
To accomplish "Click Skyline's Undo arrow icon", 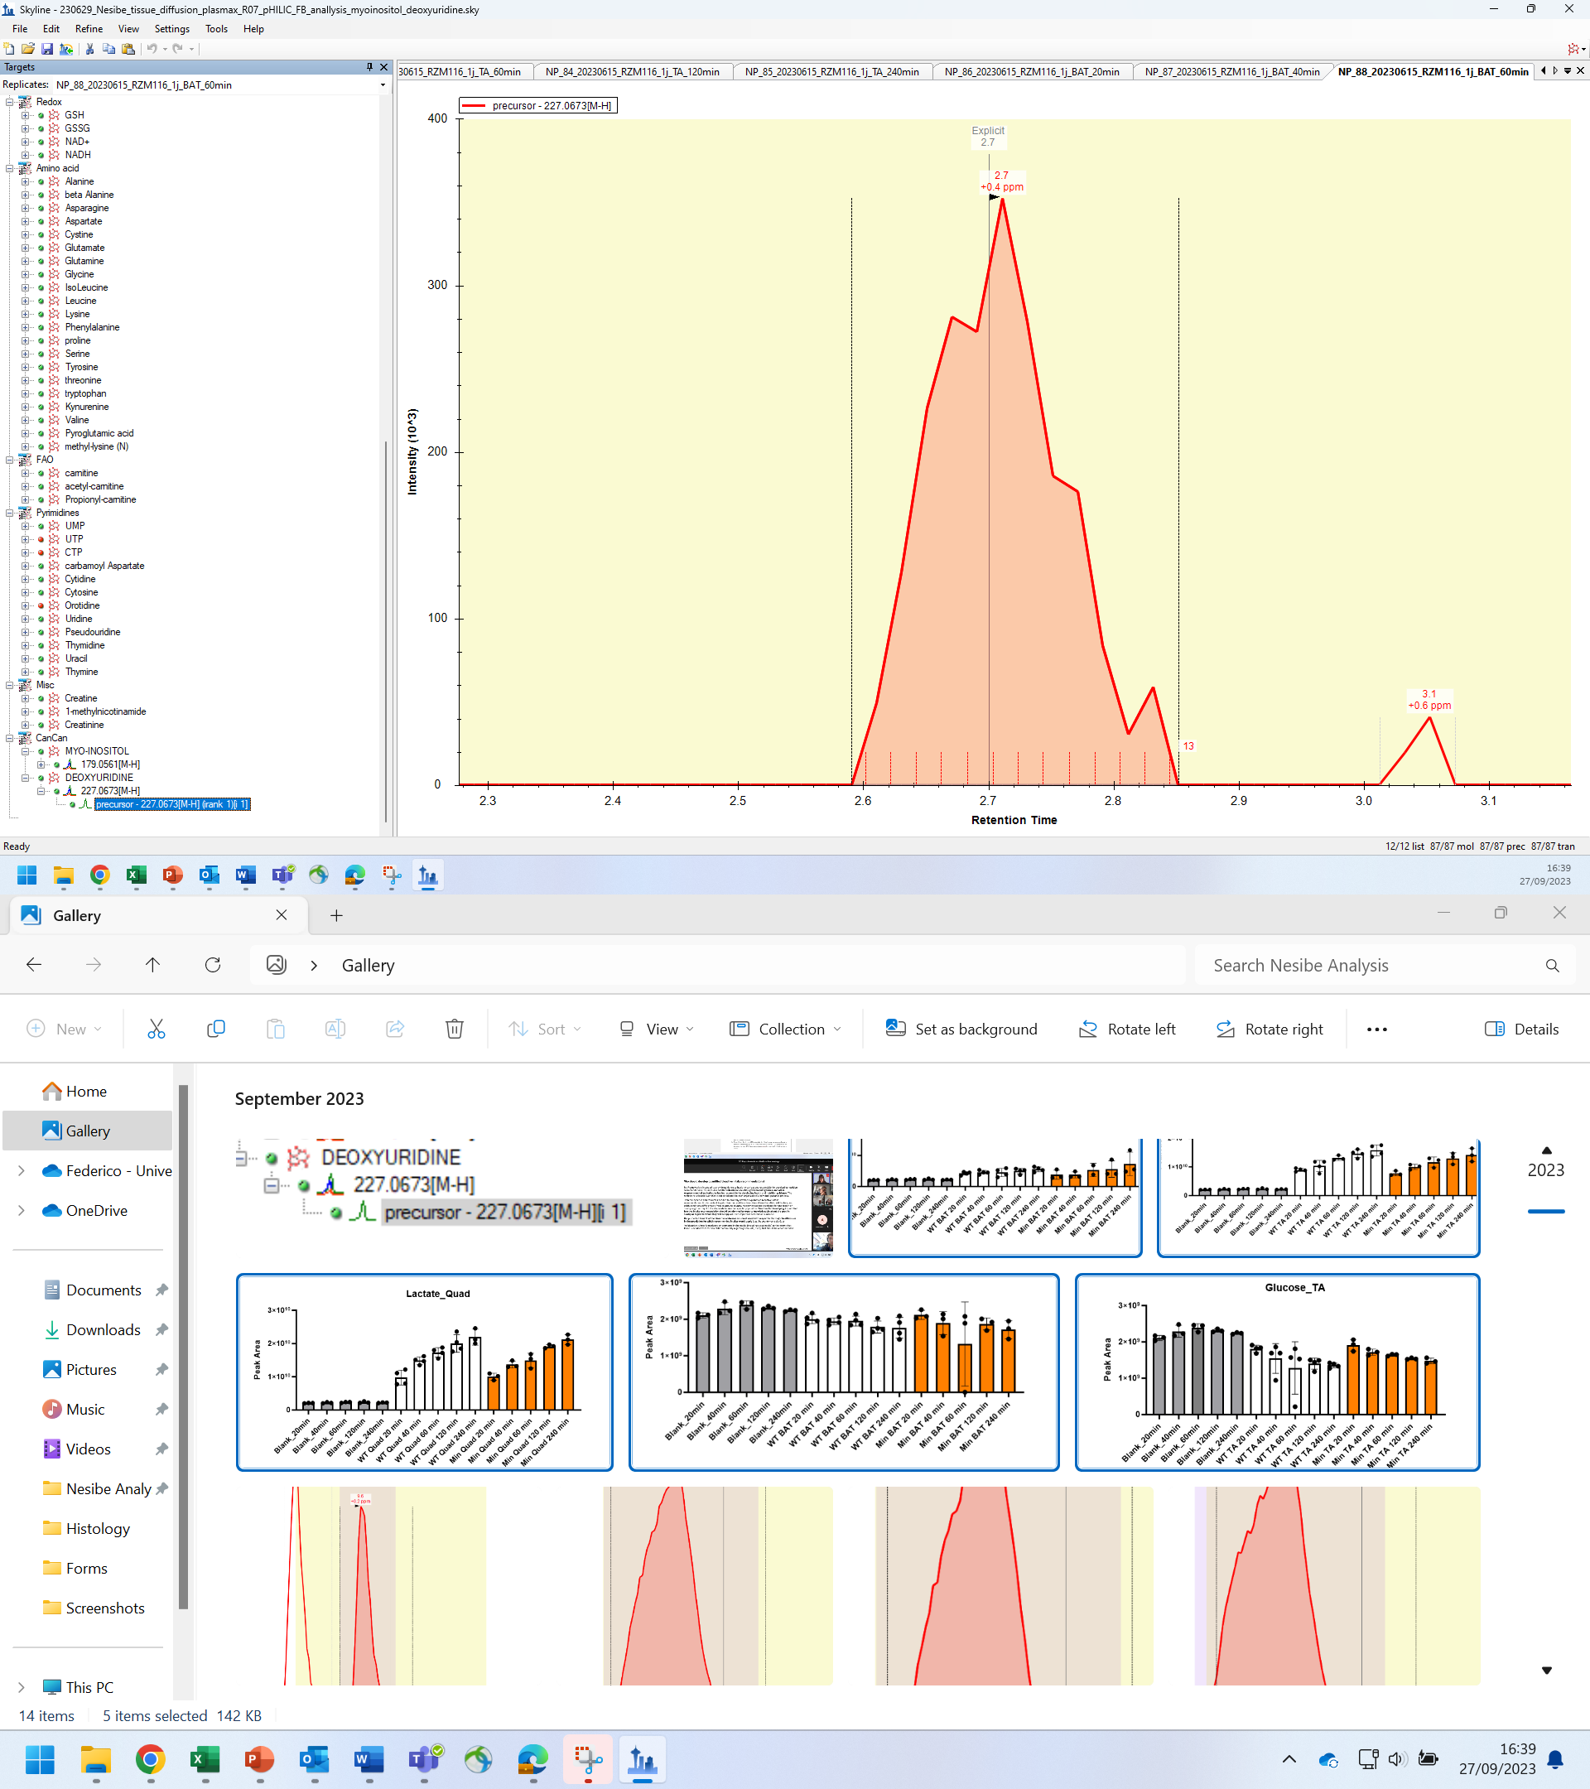I will point(152,49).
